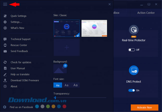Select the white skin thumbnail

click(x=94, y=28)
